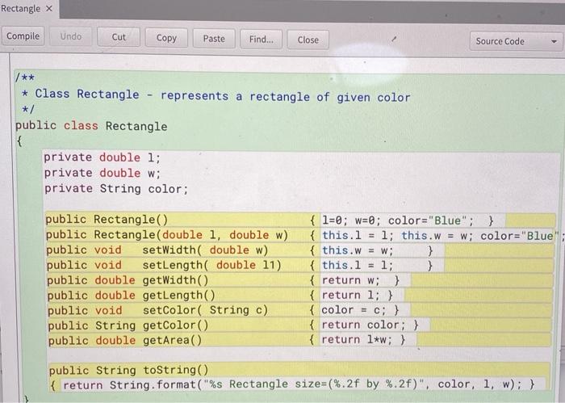Open the Find... dialog
This screenshot has width=565, height=403.
click(262, 40)
